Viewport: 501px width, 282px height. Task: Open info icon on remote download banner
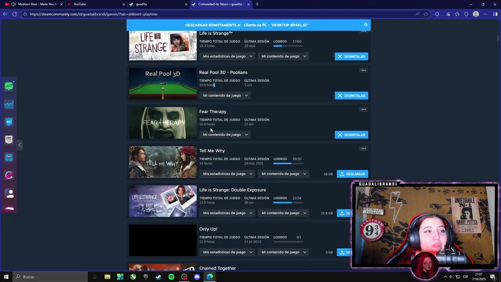366,25
